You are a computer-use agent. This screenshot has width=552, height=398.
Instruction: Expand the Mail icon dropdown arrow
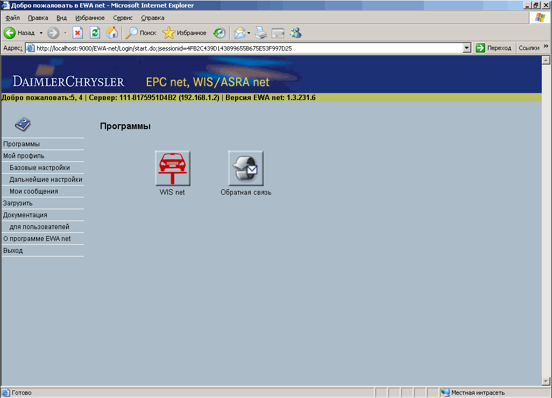[249, 33]
